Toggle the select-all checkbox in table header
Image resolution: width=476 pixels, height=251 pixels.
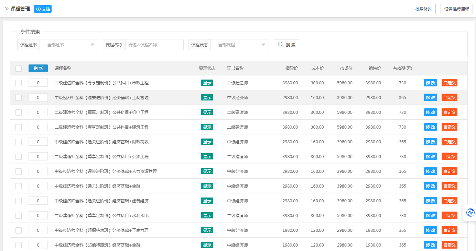click(19, 69)
